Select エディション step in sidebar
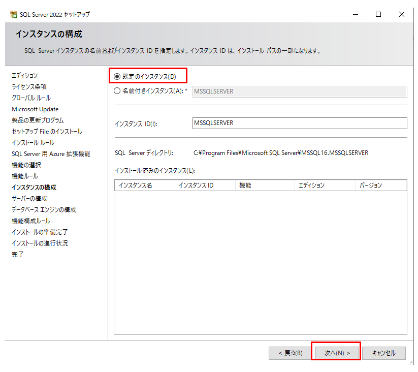Screen dimensions: 418x372 point(25,76)
